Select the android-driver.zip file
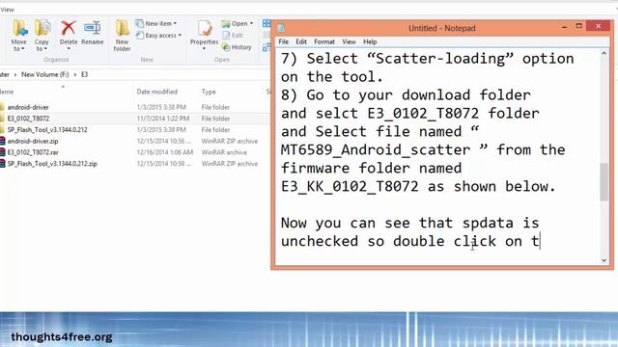 (33, 142)
